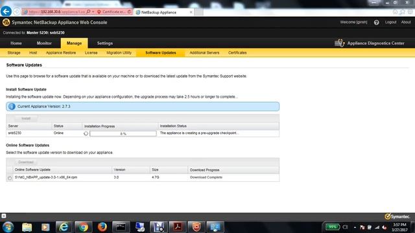Viewport: 415px width, 233px height.
Task: Open the Host submenu item
Action: point(33,53)
